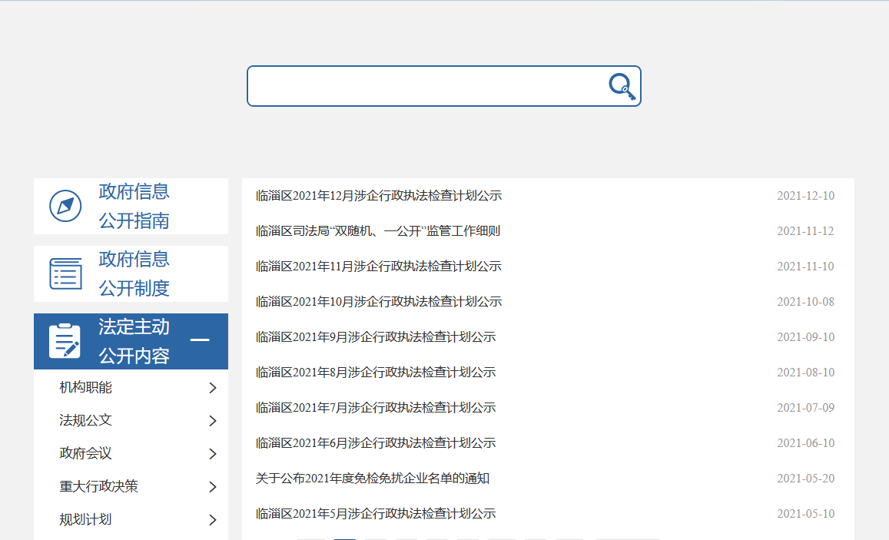Open 关于公布2021年度免检免扰企业名单的通知
This screenshot has width=889, height=540.
point(373,479)
